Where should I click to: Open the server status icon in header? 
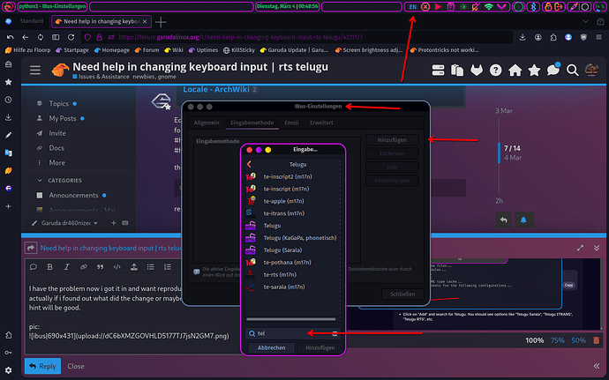[x=438, y=71]
